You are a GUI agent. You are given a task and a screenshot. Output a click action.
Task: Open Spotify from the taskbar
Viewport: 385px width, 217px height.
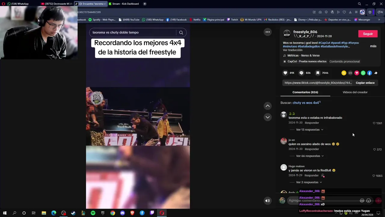(x=93, y=213)
